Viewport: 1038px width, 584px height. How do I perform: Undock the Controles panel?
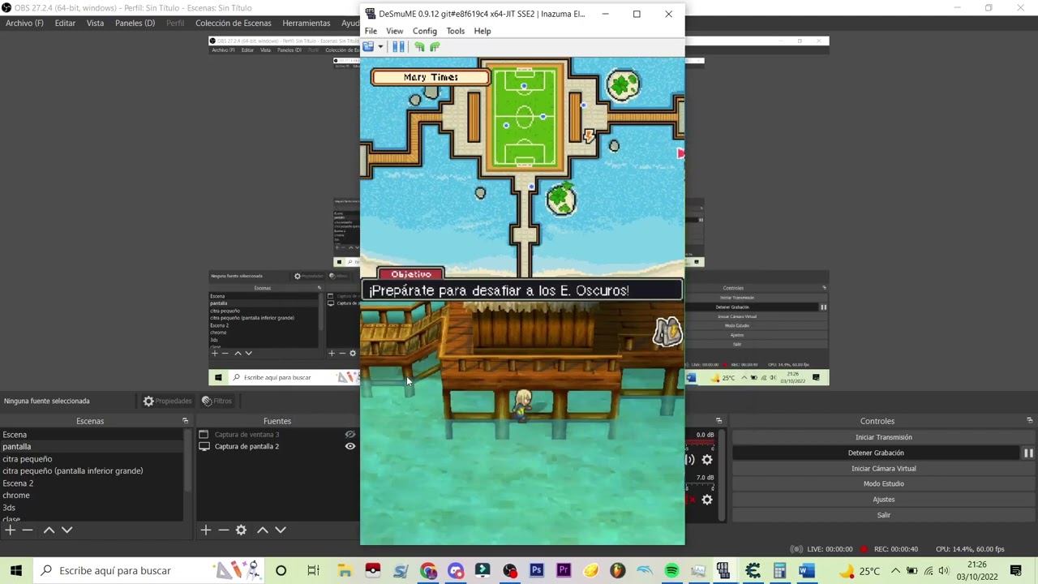[1030, 421]
